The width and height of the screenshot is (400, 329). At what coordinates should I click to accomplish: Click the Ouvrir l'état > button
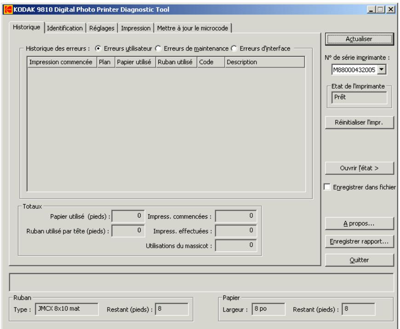click(359, 168)
